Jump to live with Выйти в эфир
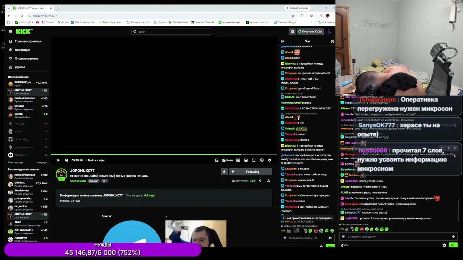The image size is (463, 260). pyautogui.click(x=95, y=160)
